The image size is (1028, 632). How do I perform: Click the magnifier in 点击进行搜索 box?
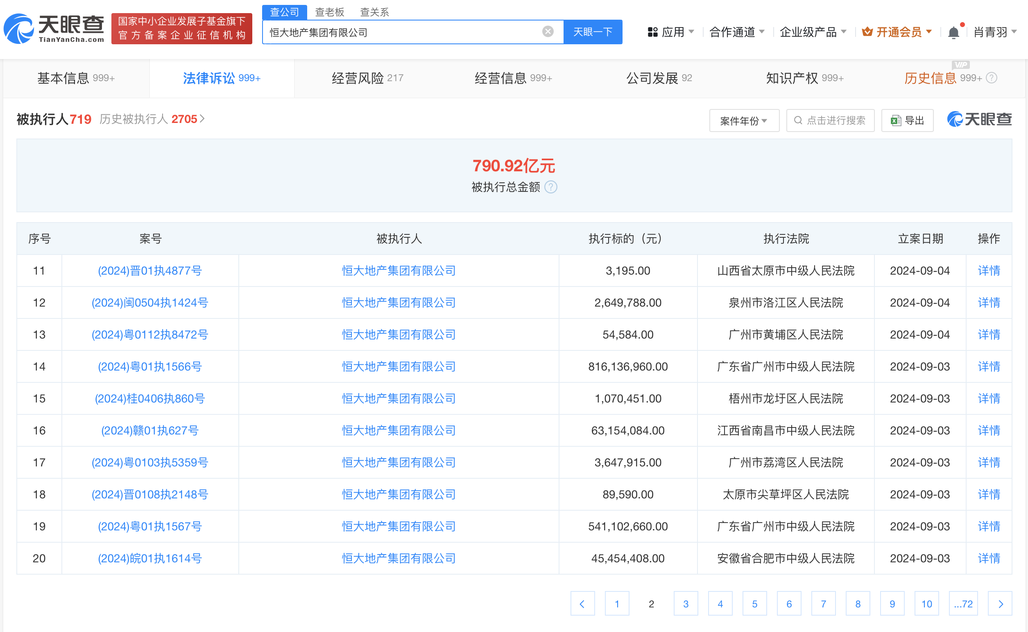(798, 120)
